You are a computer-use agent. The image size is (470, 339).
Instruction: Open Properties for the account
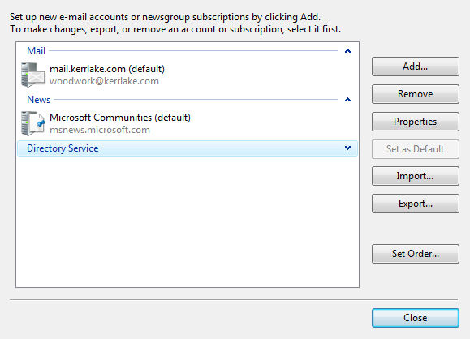coord(416,122)
